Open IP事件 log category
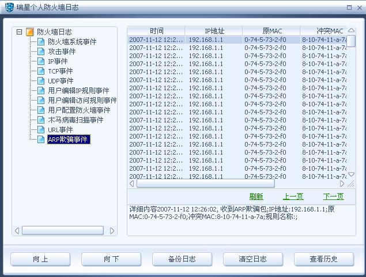The image size is (366, 277). pos(58,61)
